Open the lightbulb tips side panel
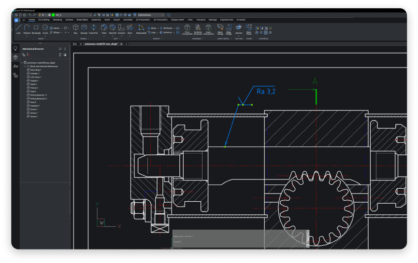418x263 pixels. [x=15, y=49]
